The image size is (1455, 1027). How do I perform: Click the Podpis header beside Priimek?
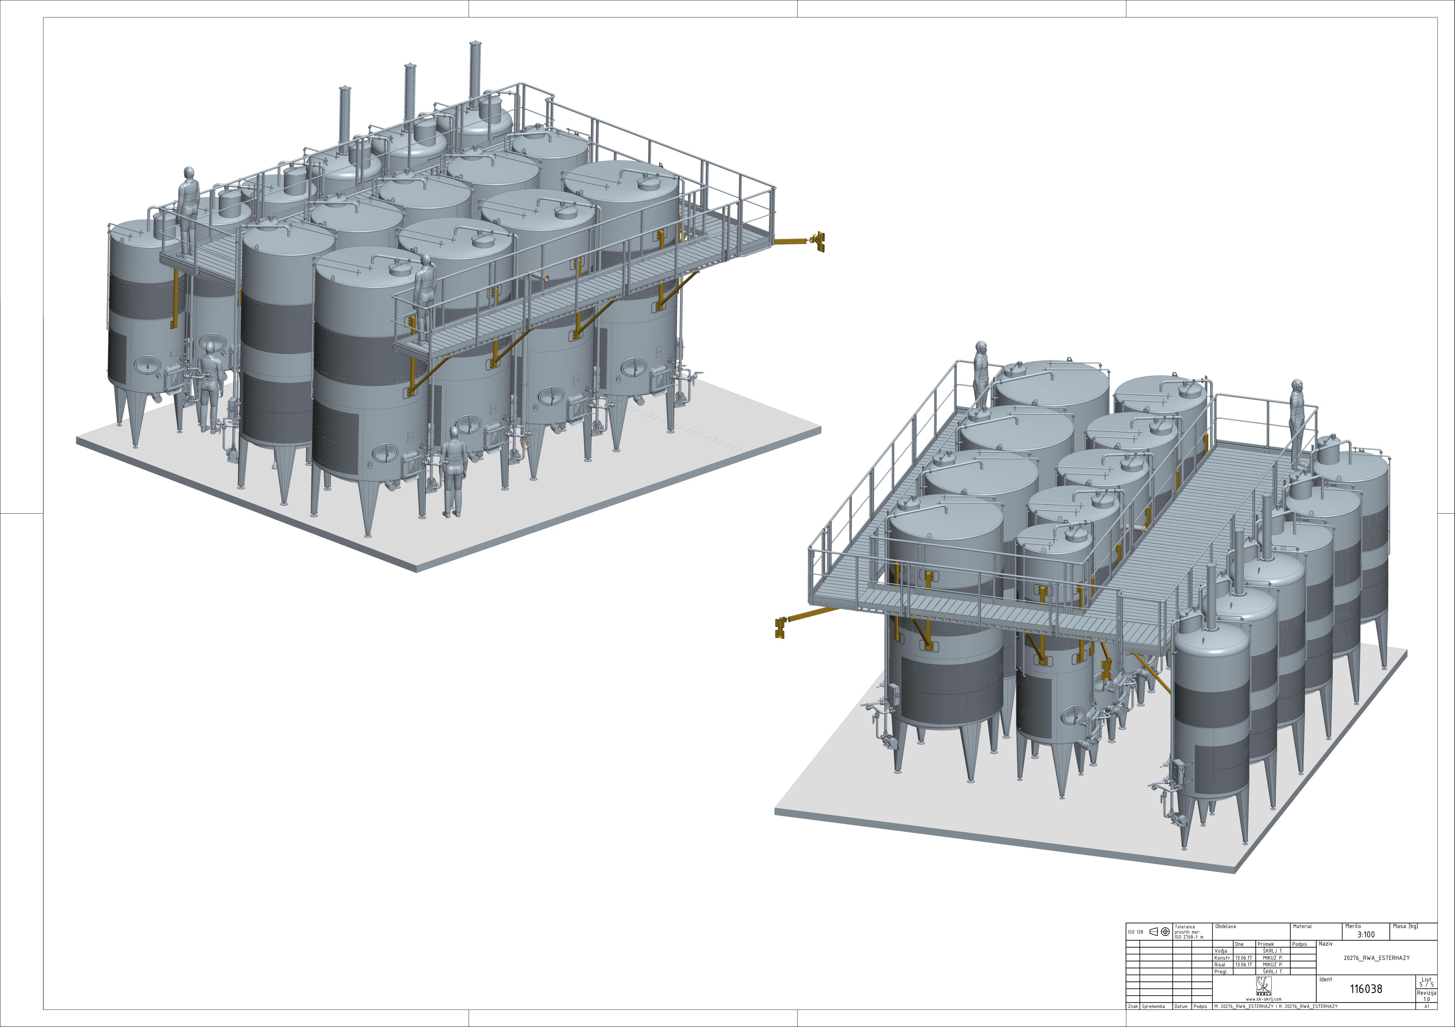pyautogui.click(x=1300, y=944)
